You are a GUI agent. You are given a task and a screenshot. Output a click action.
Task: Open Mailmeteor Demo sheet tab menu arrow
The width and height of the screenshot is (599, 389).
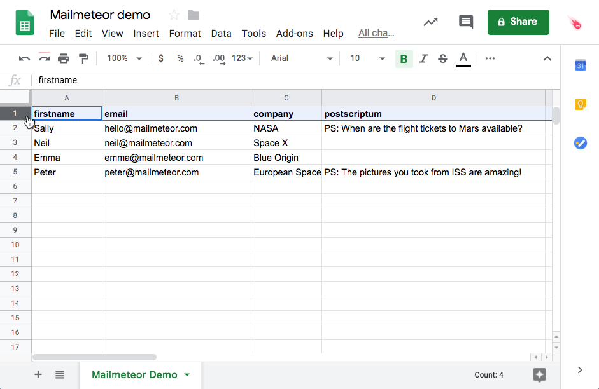(187, 375)
